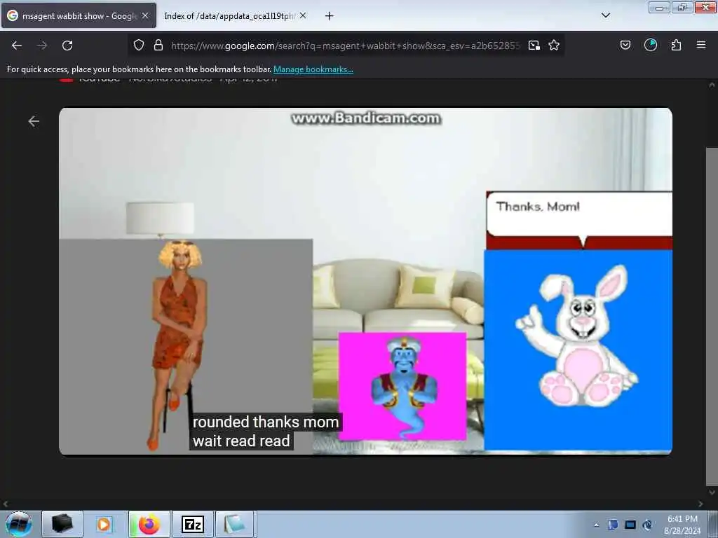Open the Pocket save icon

625,45
